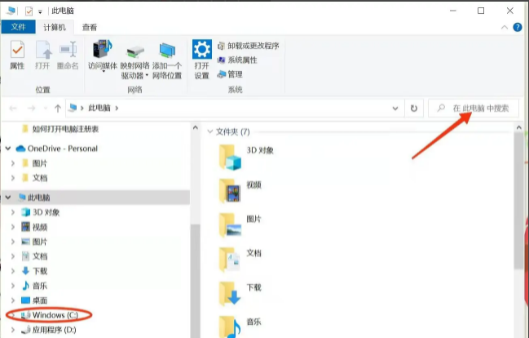Click the 系统属性 button in ribbon
529x338 pixels.
(242, 60)
